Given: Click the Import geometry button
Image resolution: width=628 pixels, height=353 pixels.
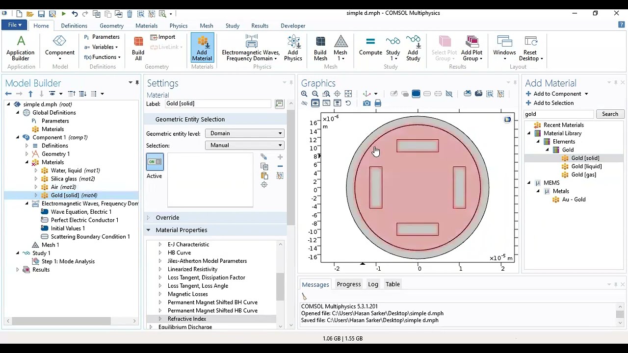Looking at the screenshot, I should tap(163, 37).
